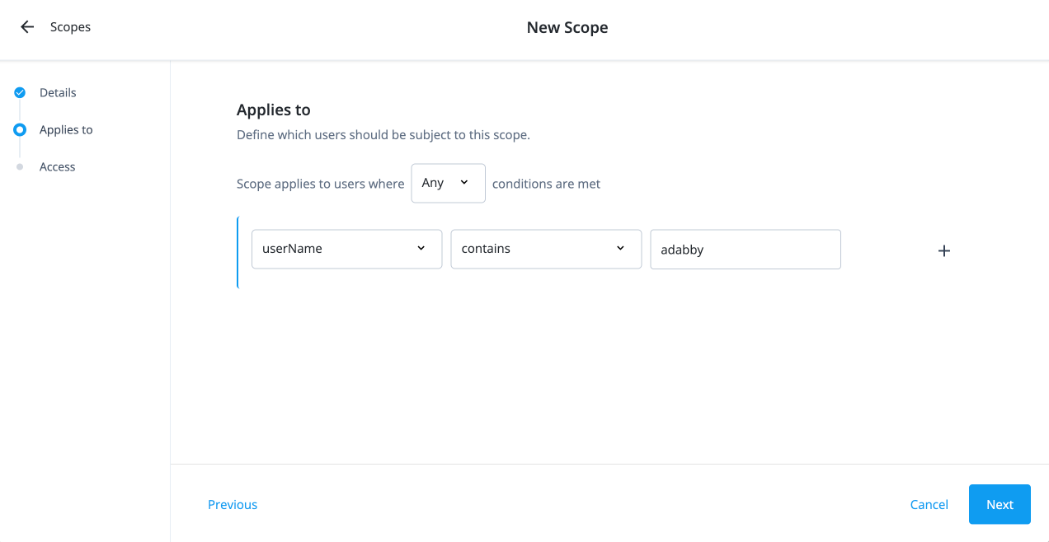The width and height of the screenshot is (1049, 542).
Task: Click the completed Details checkmark icon
Action: coord(19,92)
